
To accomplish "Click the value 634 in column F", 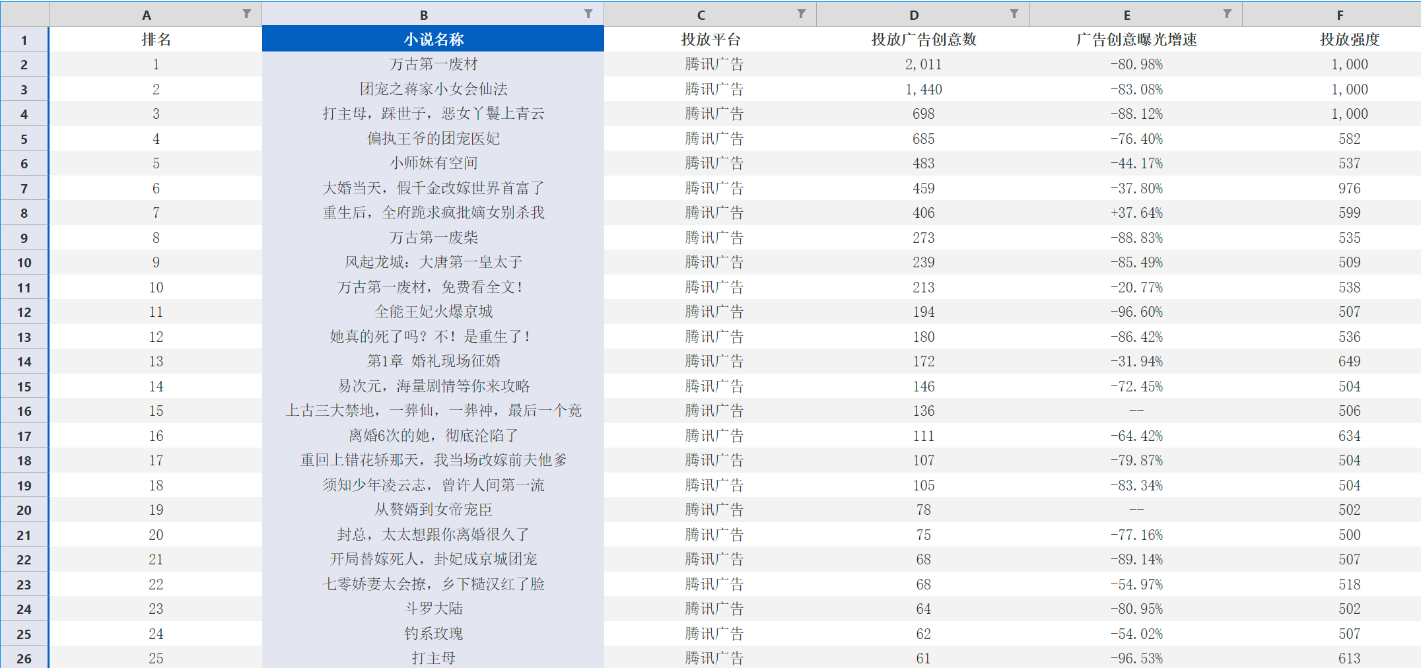I will pos(1350,436).
